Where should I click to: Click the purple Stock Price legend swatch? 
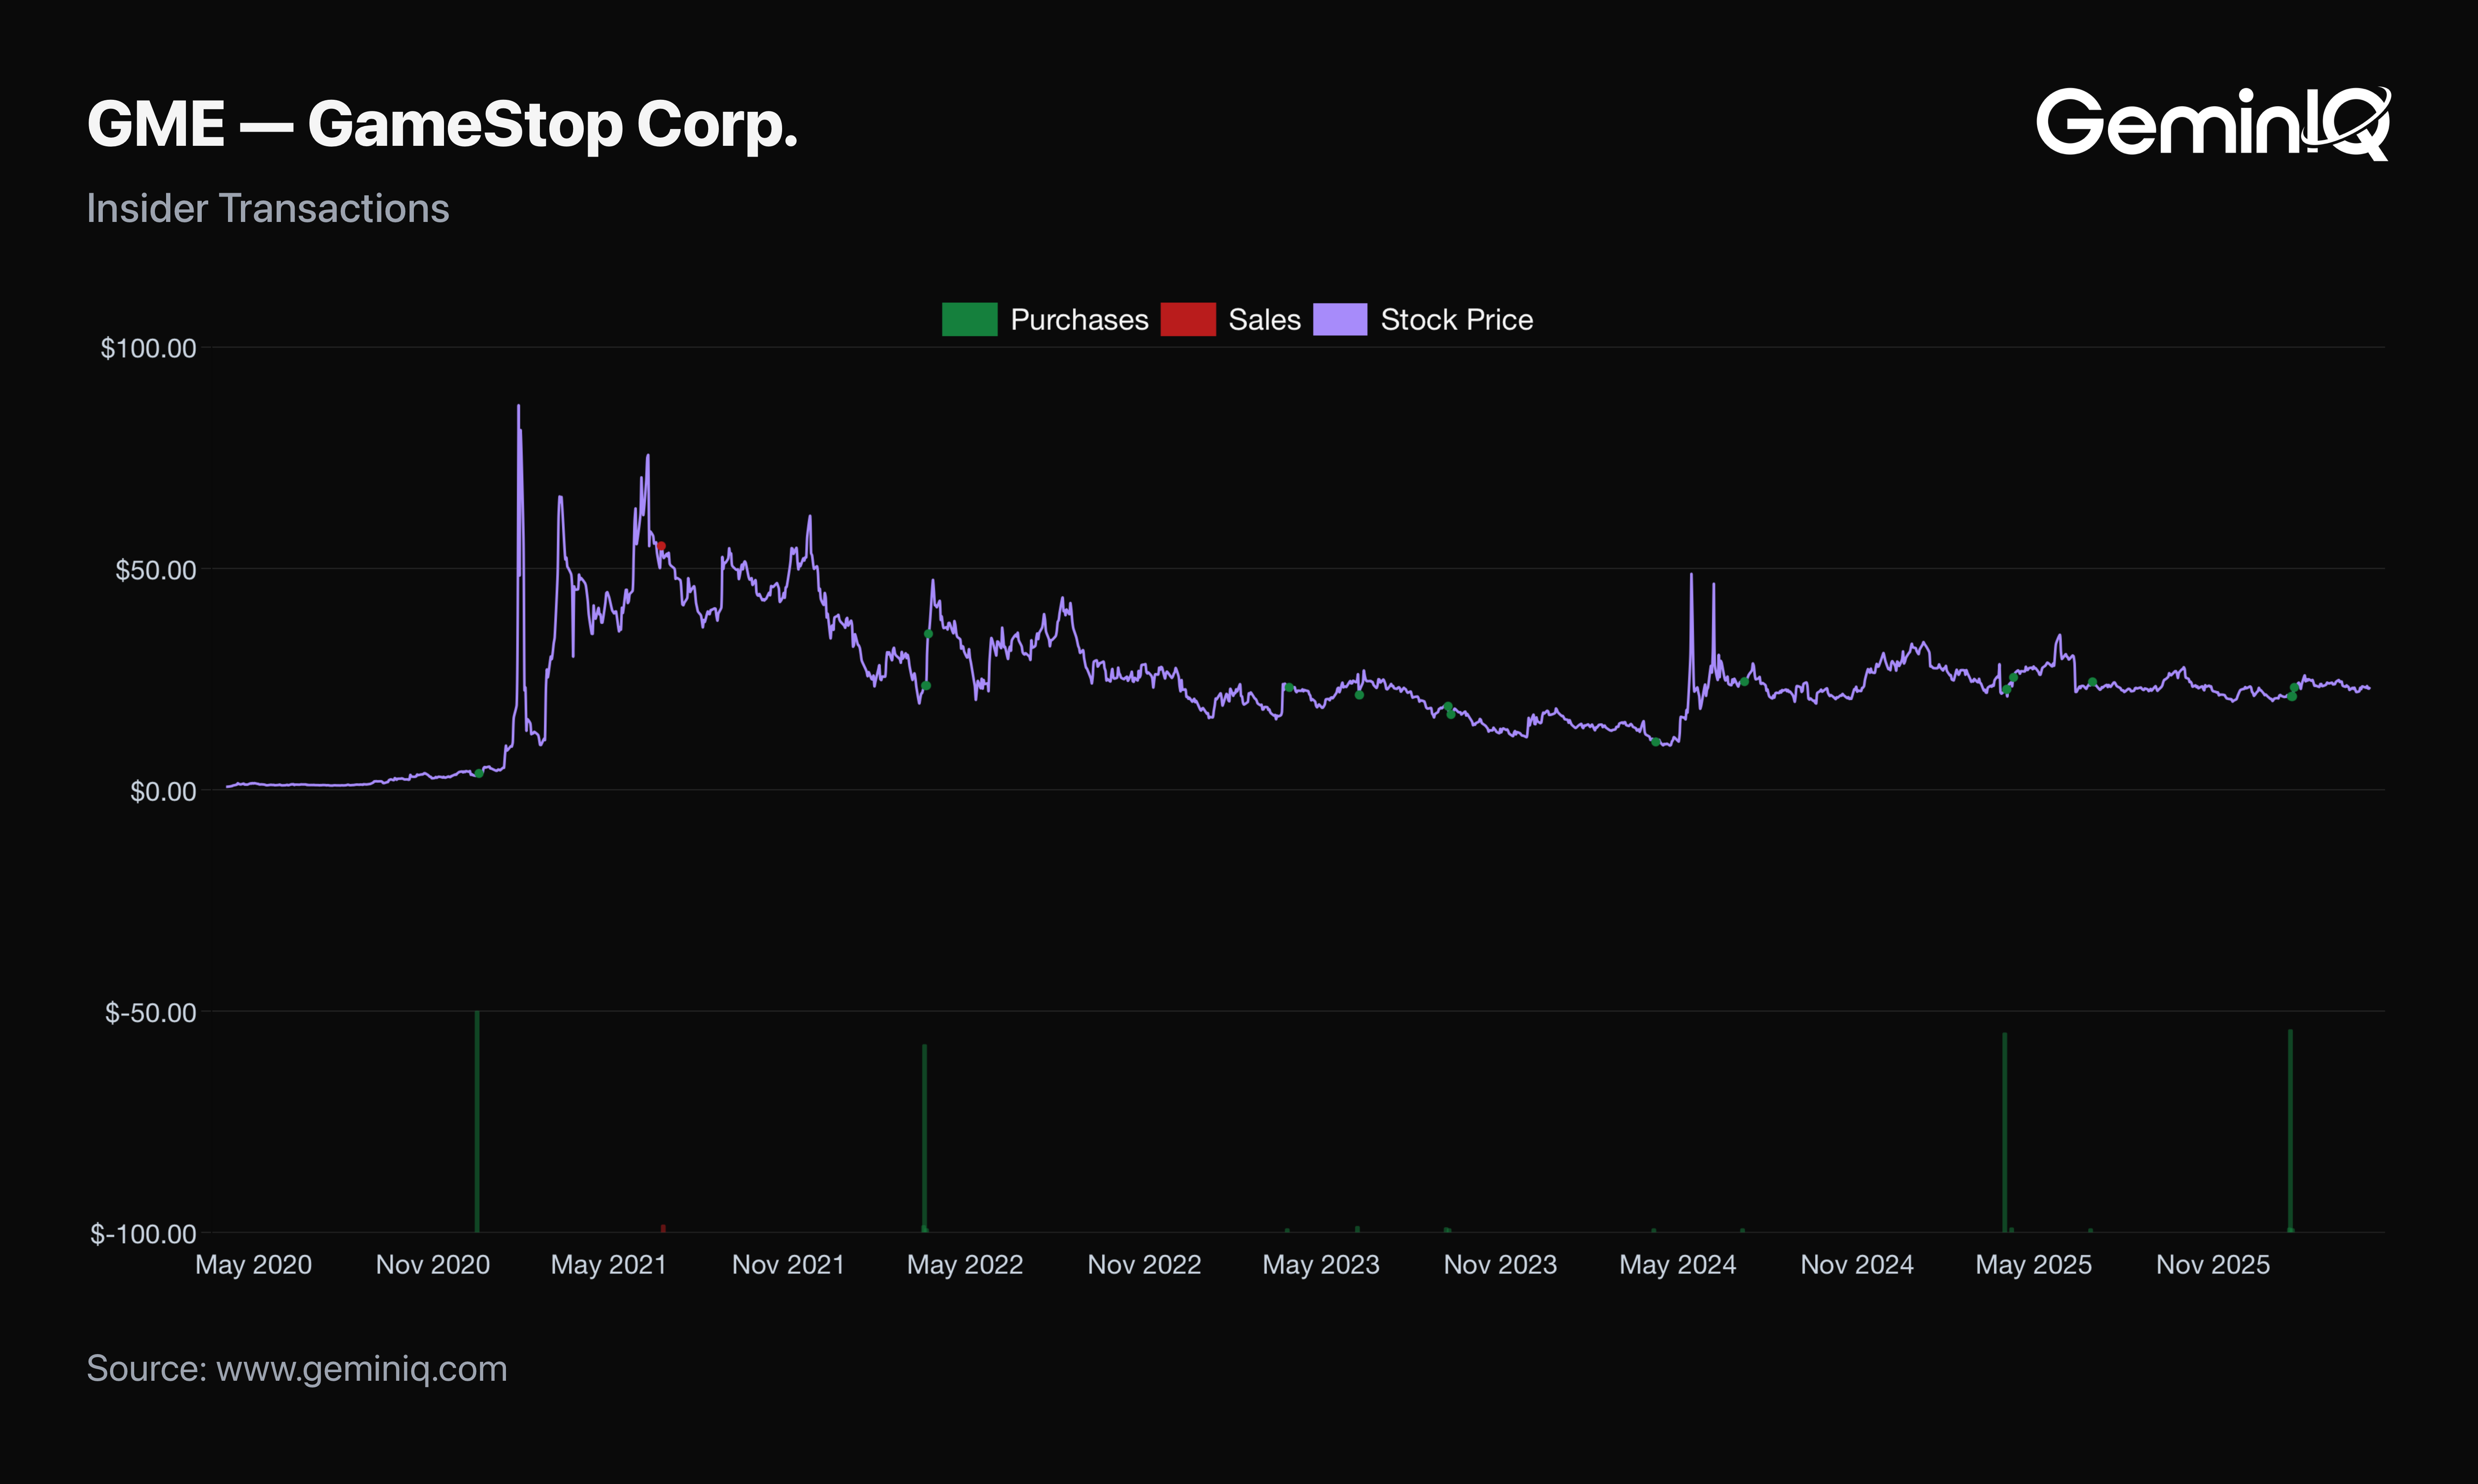pyautogui.click(x=1340, y=319)
